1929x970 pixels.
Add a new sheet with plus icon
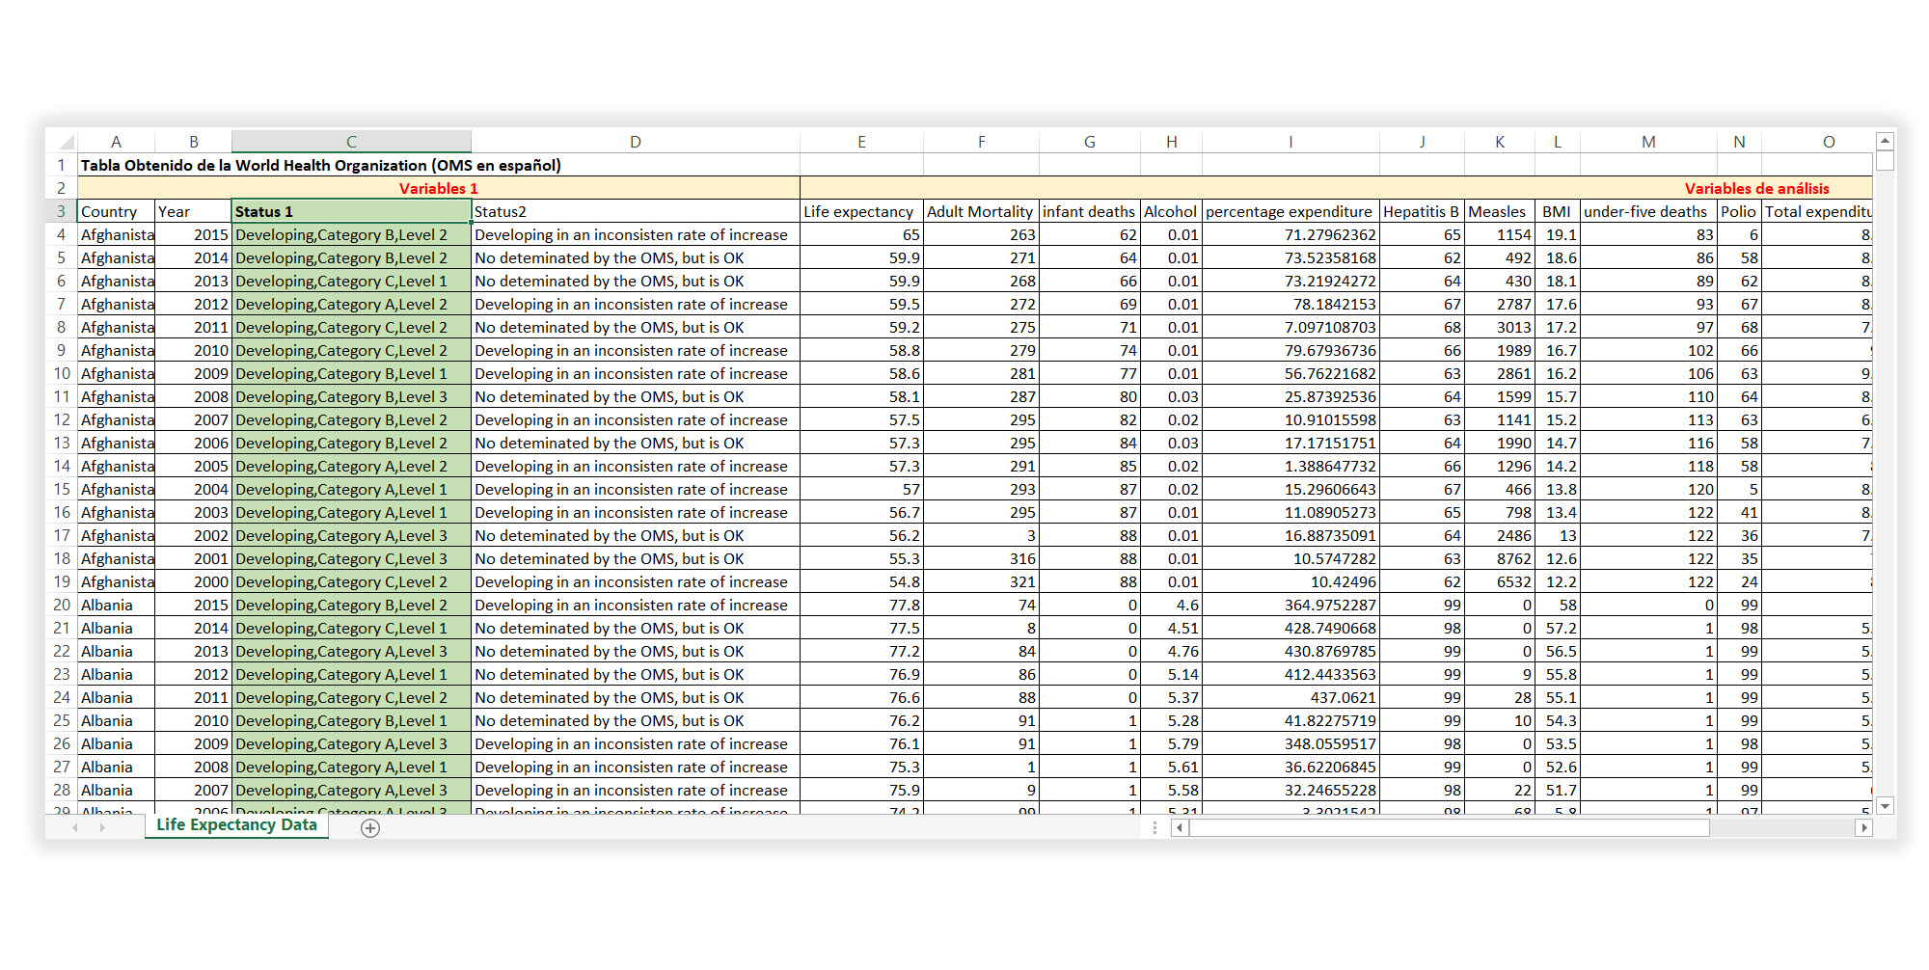370,828
